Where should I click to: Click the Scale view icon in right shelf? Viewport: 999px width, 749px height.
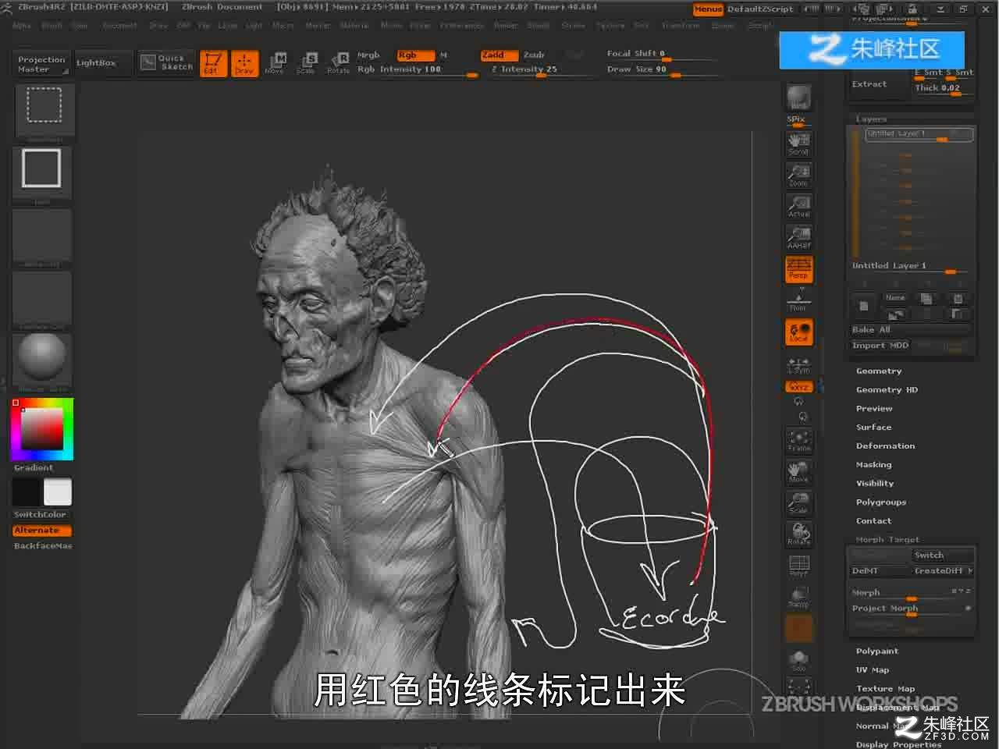[x=798, y=502]
